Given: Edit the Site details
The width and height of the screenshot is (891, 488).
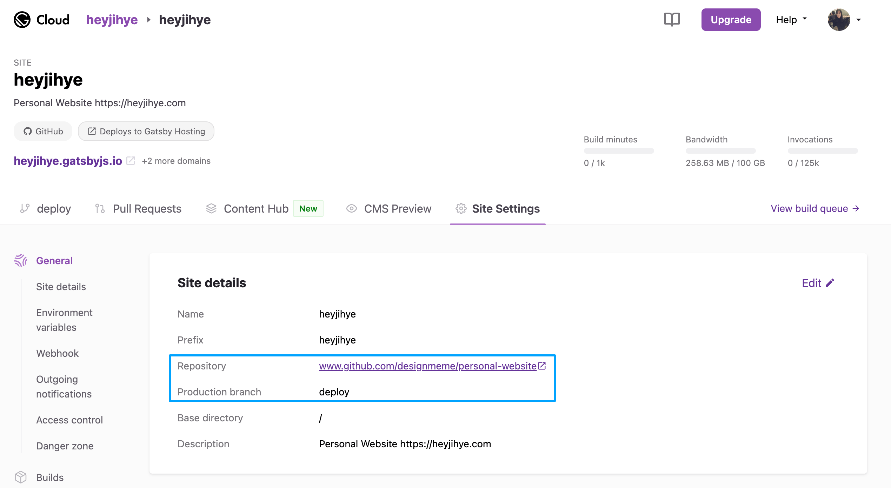Looking at the screenshot, I should point(818,283).
